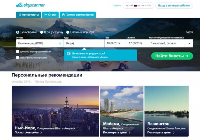Click the arrow on Найти билеты button
Viewport: 200px width, 140px height.
coord(187,56)
